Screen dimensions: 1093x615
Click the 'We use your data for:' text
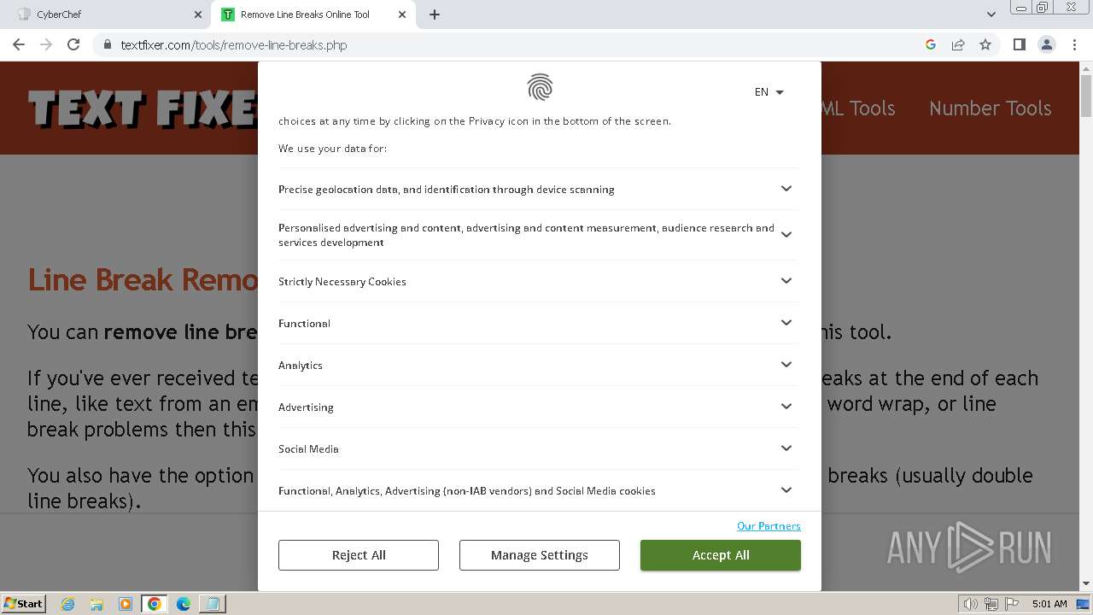pyautogui.click(x=333, y=149)
